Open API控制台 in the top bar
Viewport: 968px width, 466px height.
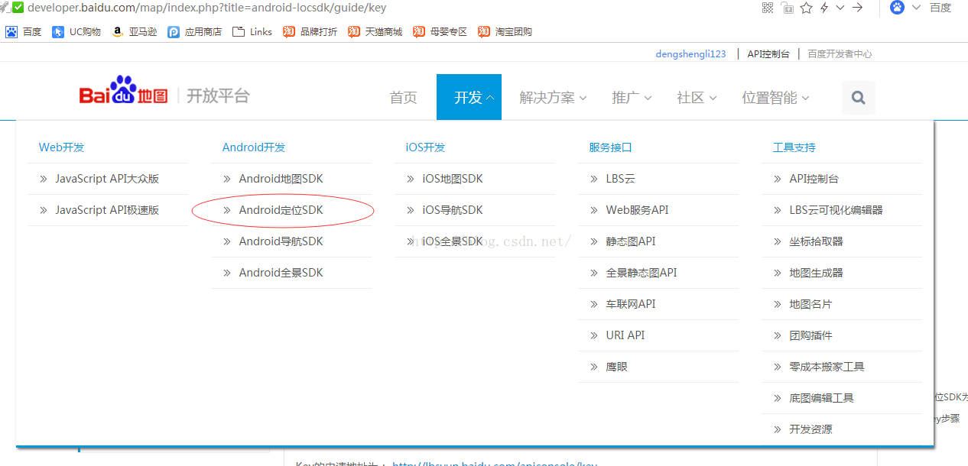(x=768, y=53)
